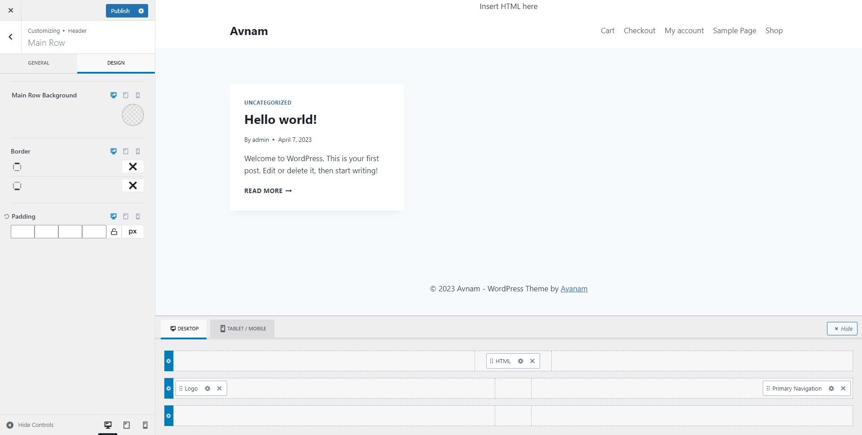
Task: Open top row settings gear
Action: (169, 361)
